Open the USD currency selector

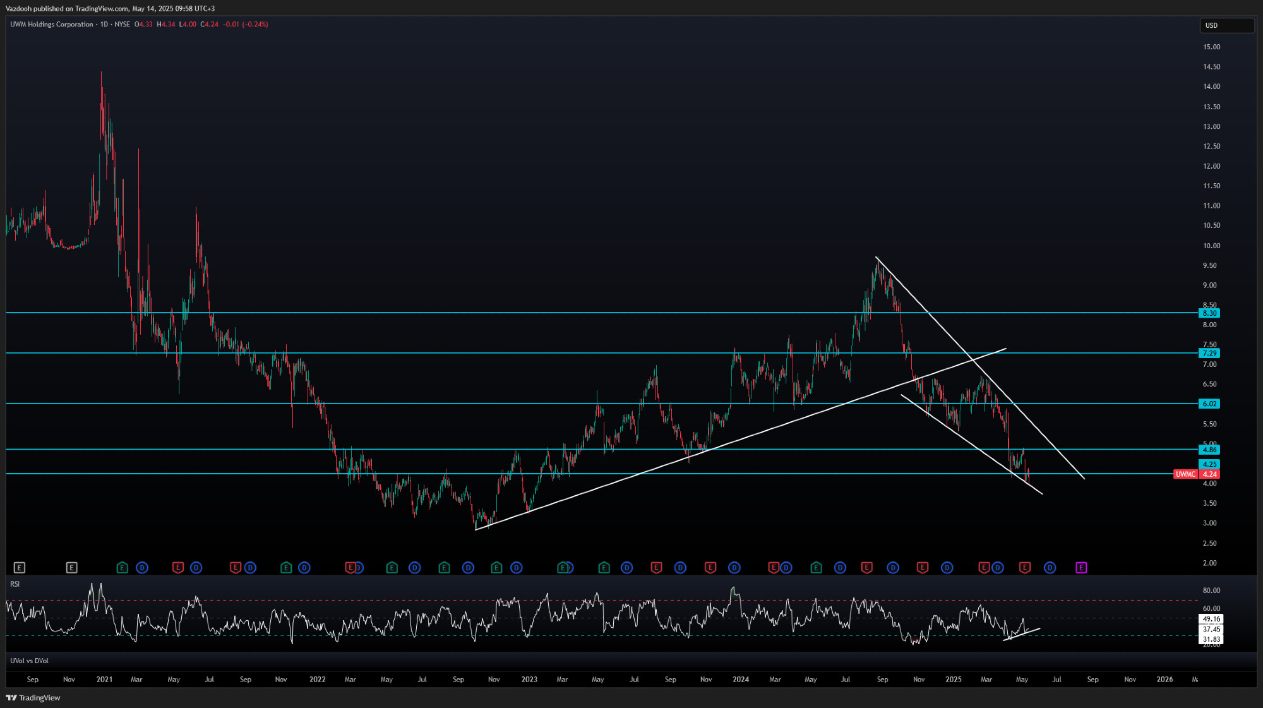1226,25
